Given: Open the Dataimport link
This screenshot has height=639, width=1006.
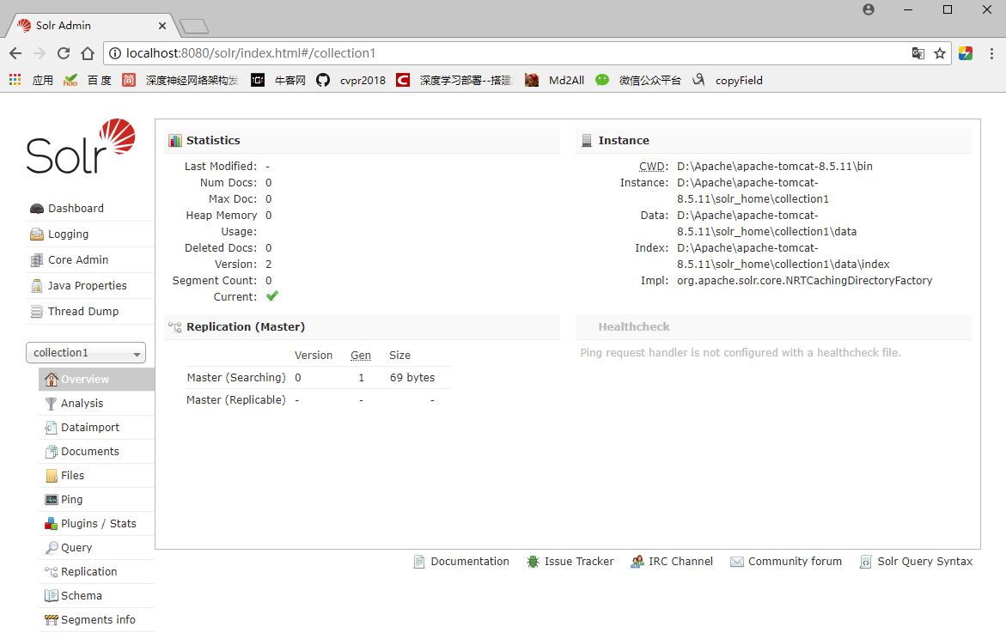Looking at the screenshot, I should pos(90,427).
